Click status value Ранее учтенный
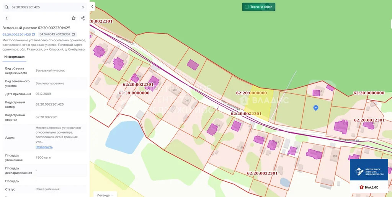The height and width of the screenshot is (197, 392). pos(47,189)
